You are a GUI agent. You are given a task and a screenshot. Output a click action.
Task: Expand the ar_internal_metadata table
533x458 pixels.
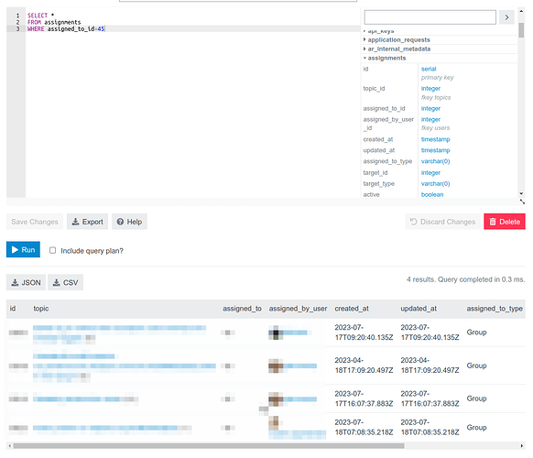[x=398, y=49]
